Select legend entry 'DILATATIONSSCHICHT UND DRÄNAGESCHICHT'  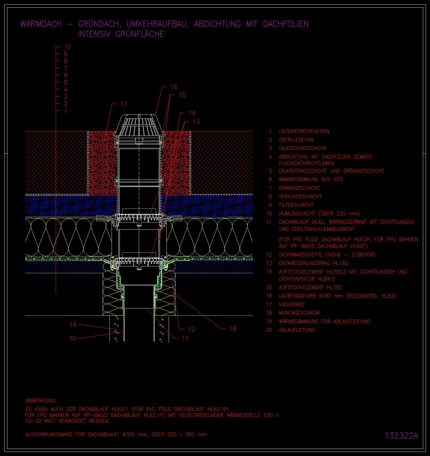coord(331,171)
